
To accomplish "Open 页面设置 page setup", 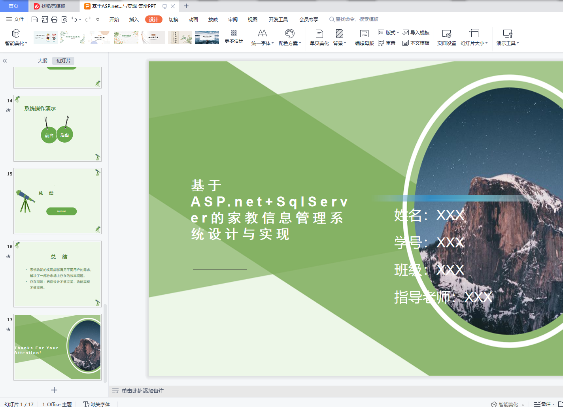I will click(x=447, y=38).
